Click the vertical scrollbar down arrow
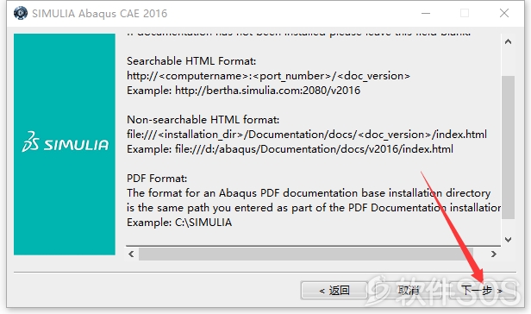Image resolution: width=531 pixels, height=314 pixels. pyautogui.click(x=508, y=240)
